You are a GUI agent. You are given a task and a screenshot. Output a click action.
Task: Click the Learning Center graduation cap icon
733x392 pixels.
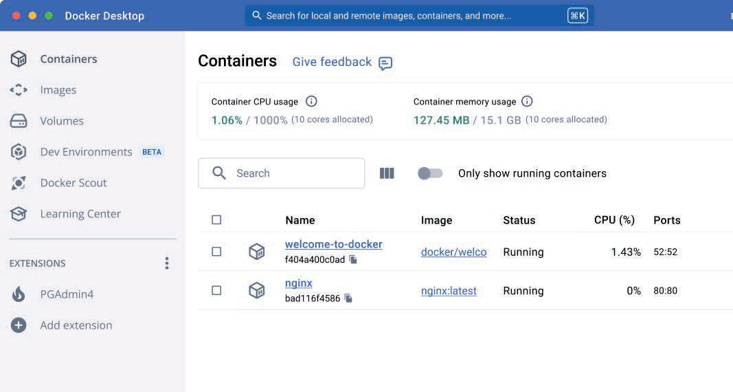19,214
